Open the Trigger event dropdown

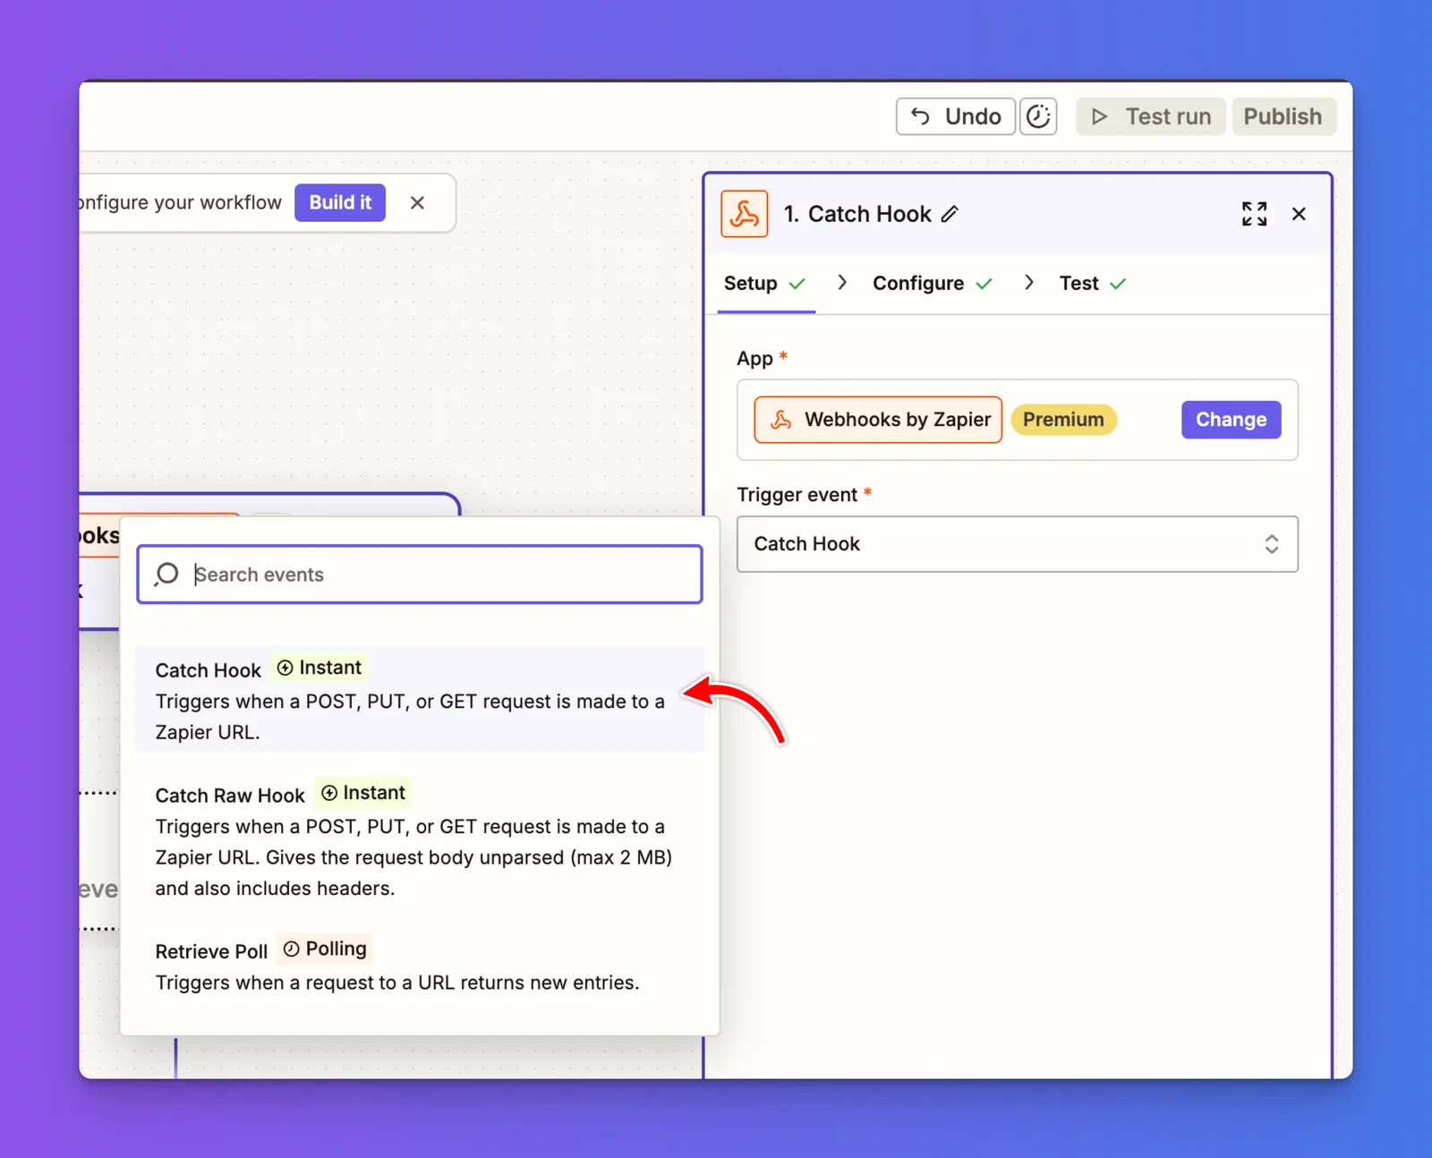1017,544
